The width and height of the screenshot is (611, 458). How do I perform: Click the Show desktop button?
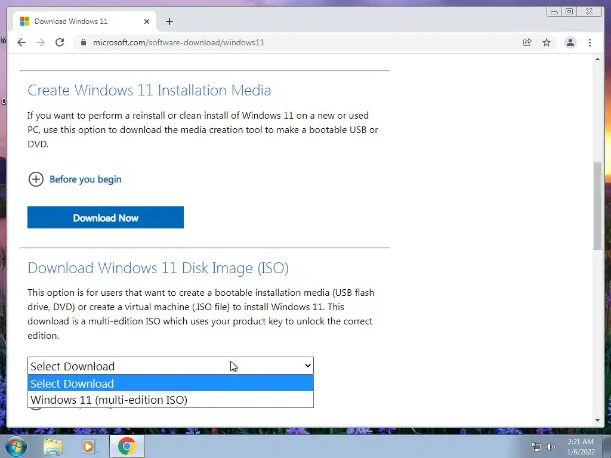(x=607, y=446)
